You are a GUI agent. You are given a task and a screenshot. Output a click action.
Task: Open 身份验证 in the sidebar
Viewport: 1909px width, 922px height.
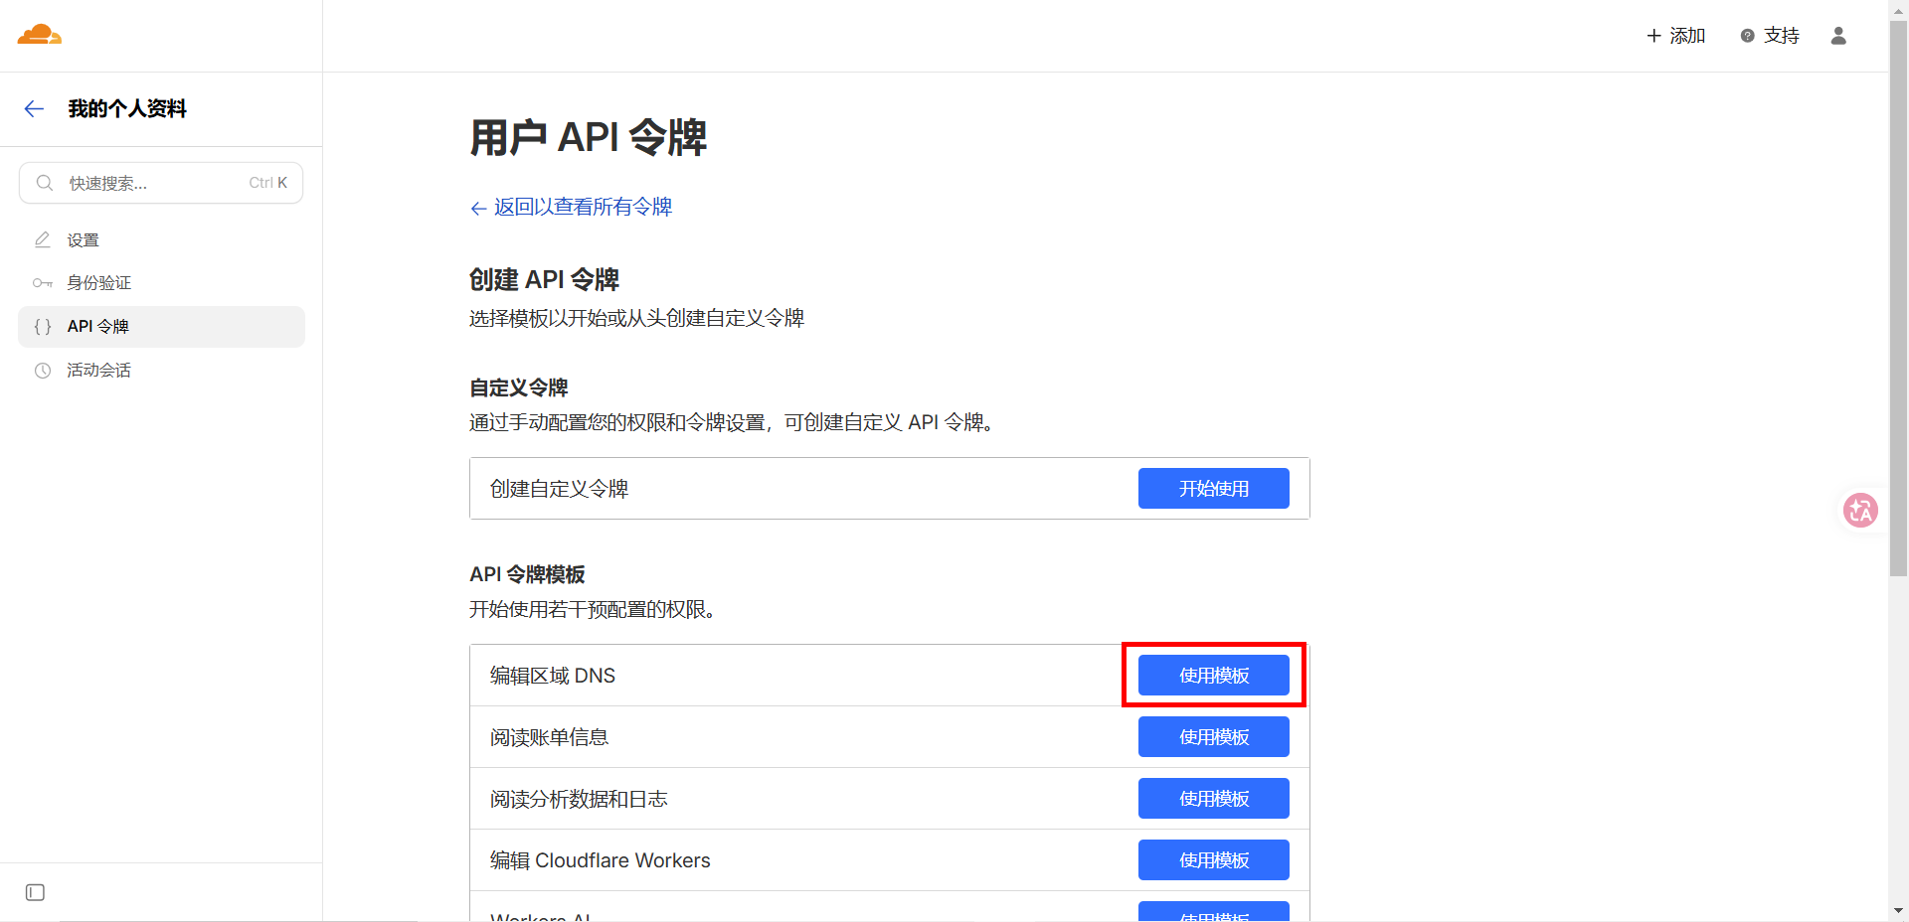coord(161,283)
